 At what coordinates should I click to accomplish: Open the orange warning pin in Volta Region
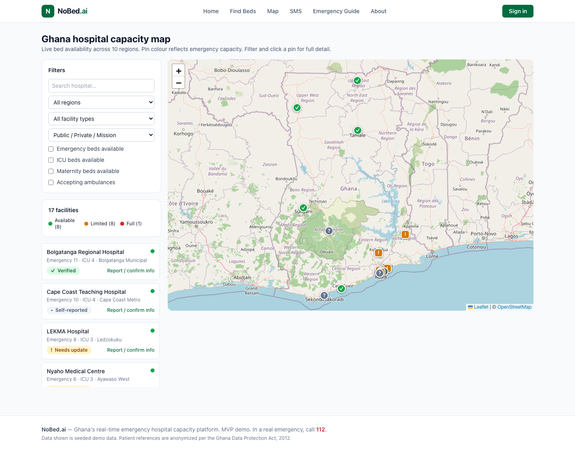pyautogui.click(x=405, y=234)
